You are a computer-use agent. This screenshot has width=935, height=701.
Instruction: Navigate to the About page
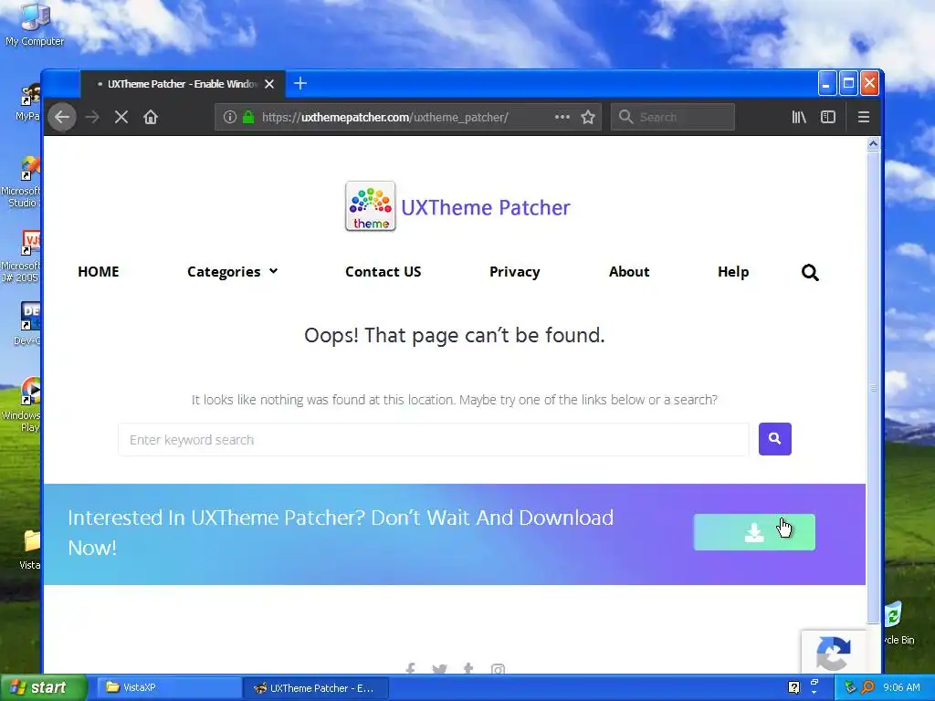click(x=629, y=272)
